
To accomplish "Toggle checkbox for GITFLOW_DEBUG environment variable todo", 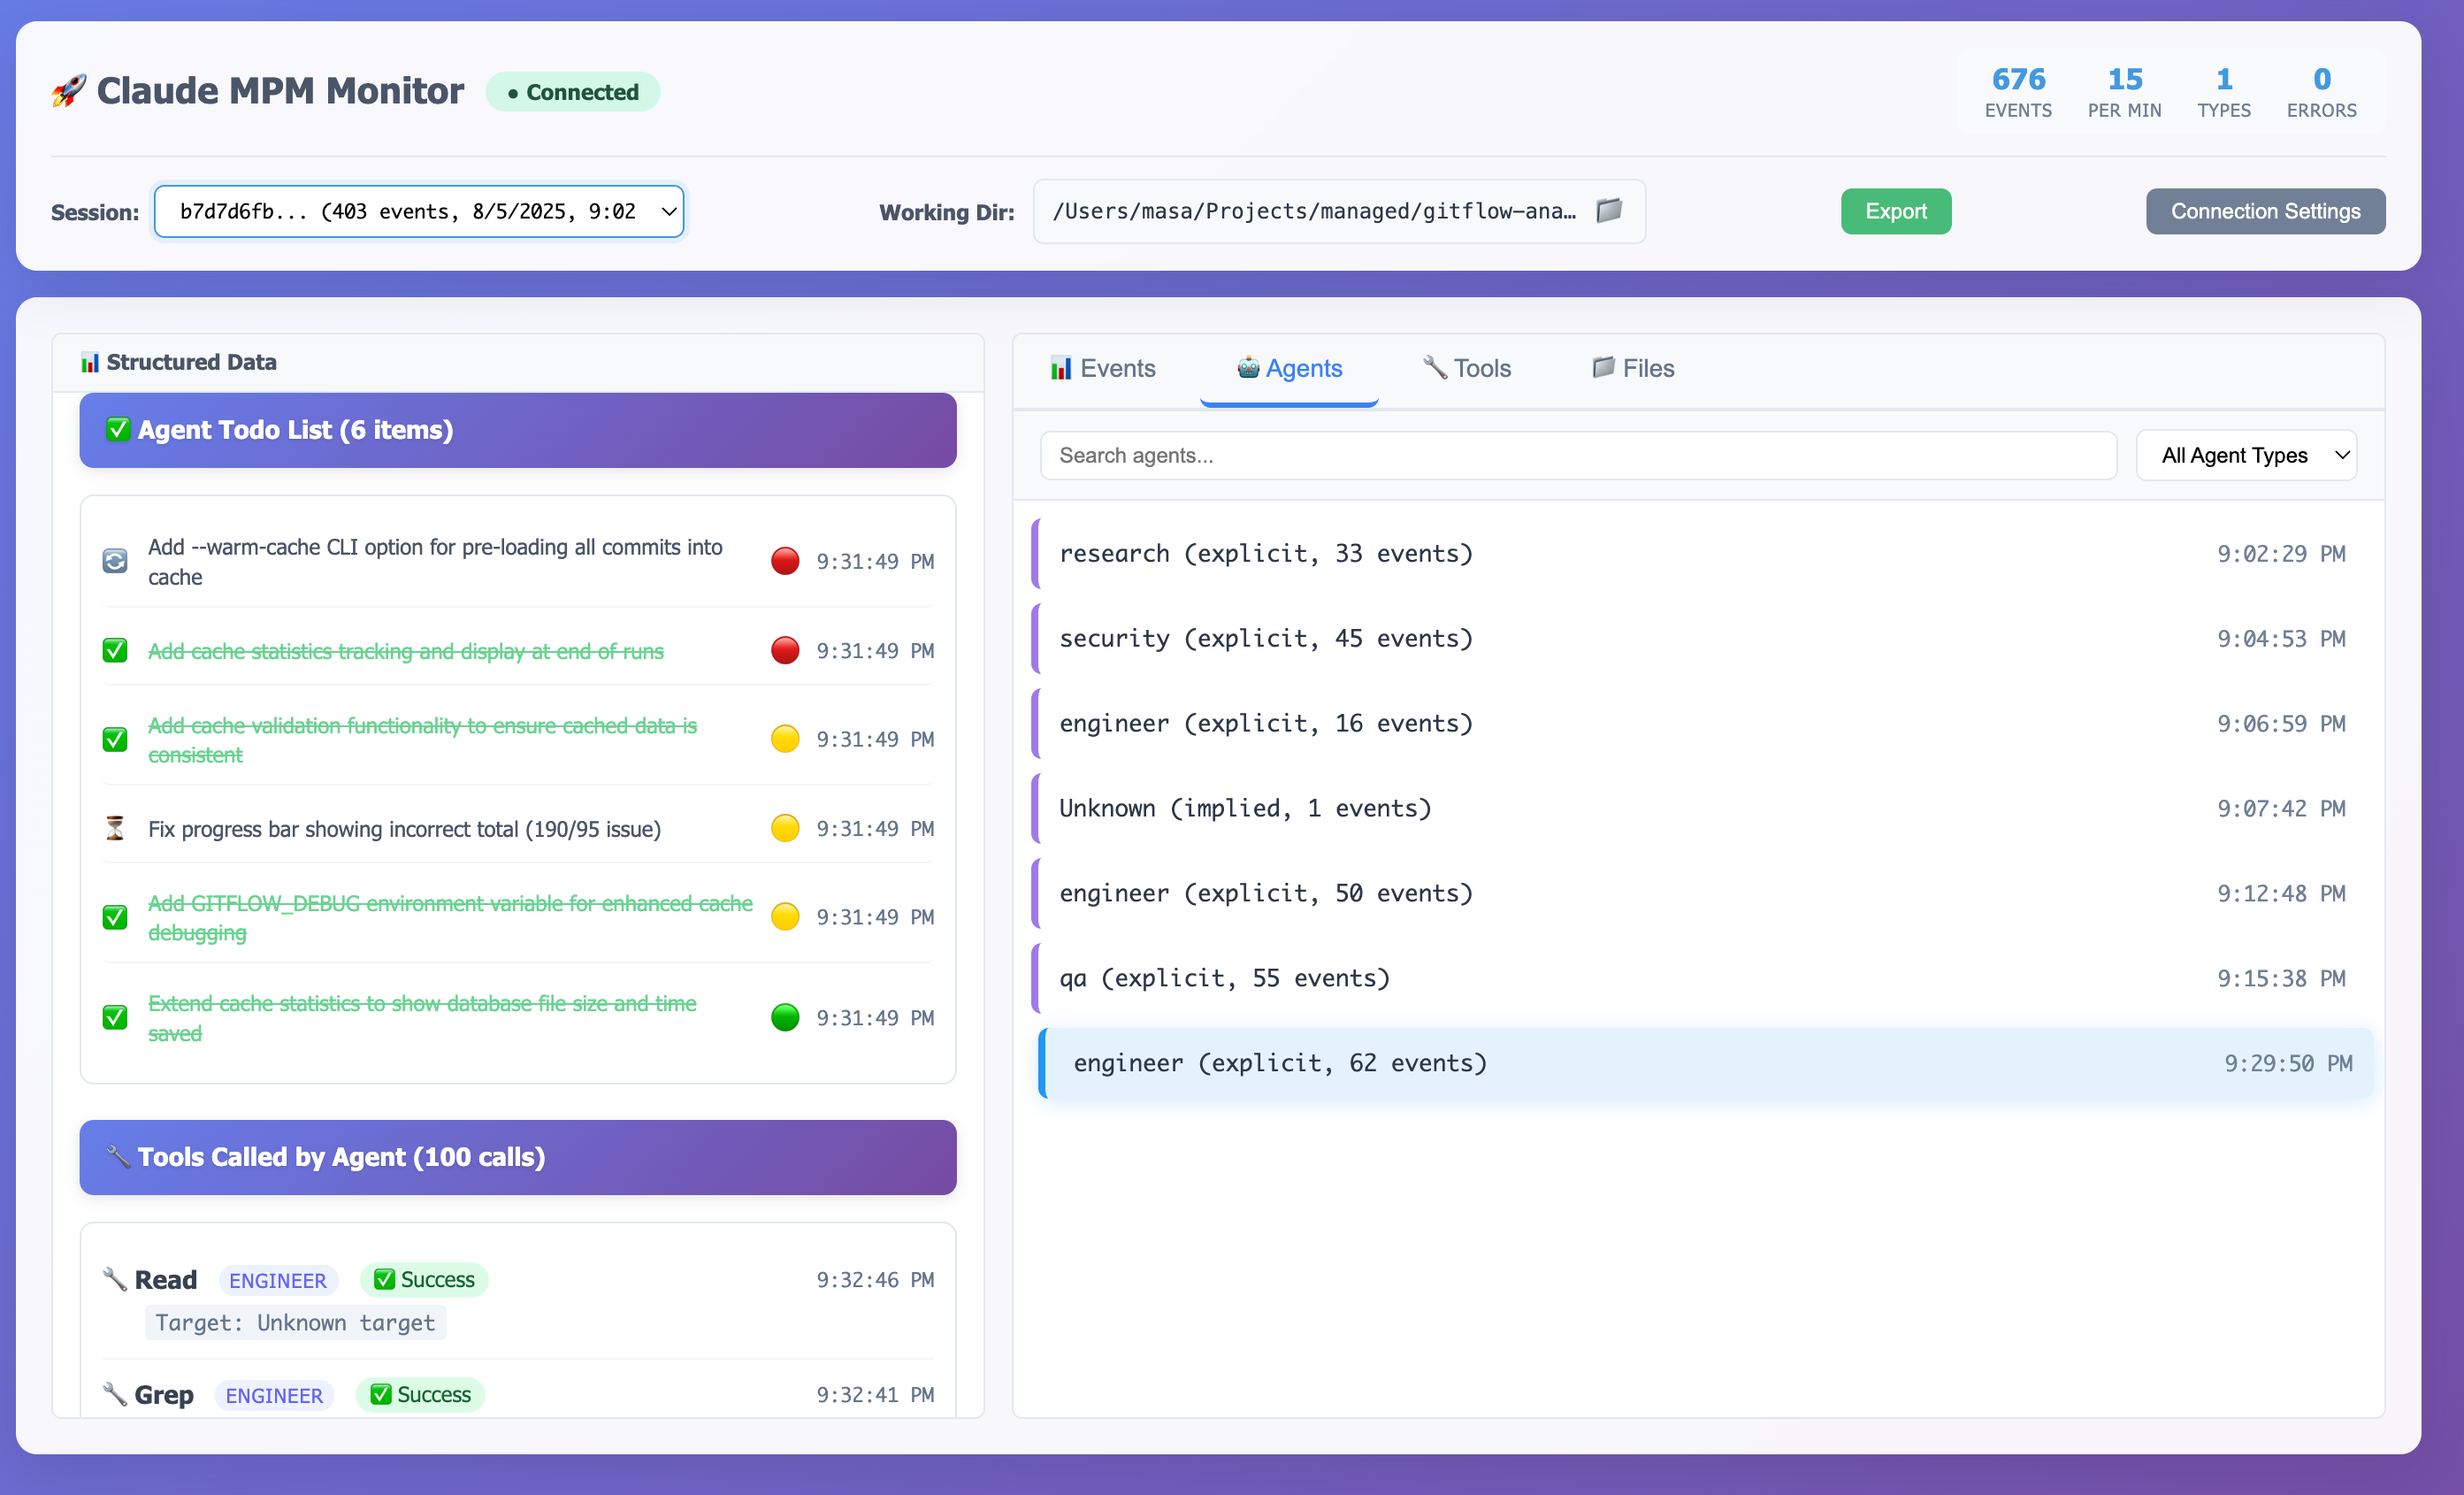I will [x=115, y=917].
